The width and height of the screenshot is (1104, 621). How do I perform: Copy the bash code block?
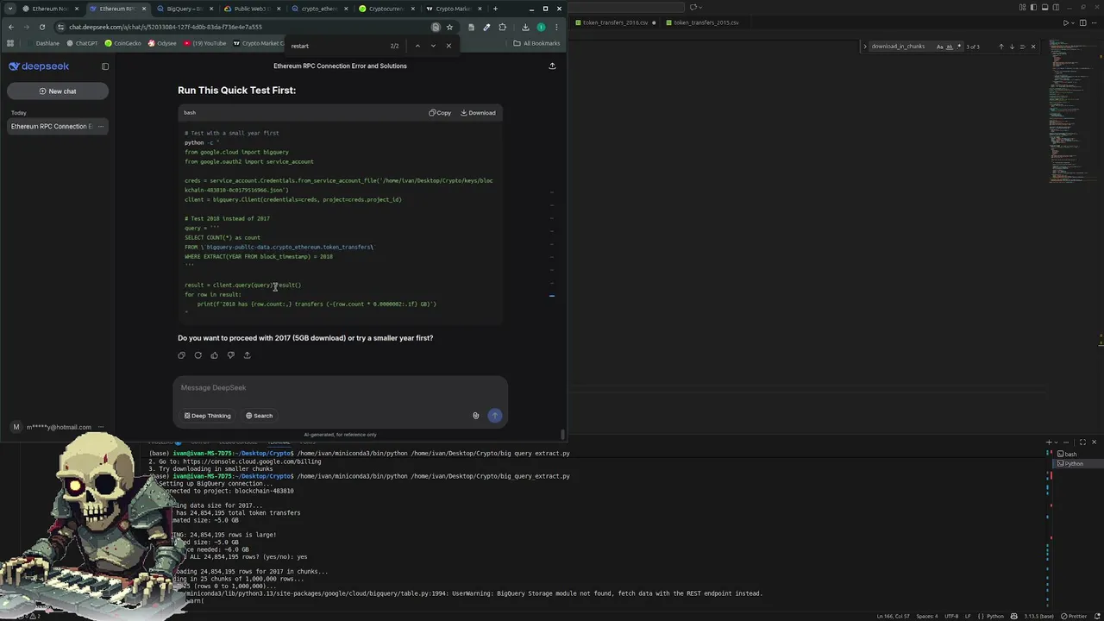[x=440, y=113]
